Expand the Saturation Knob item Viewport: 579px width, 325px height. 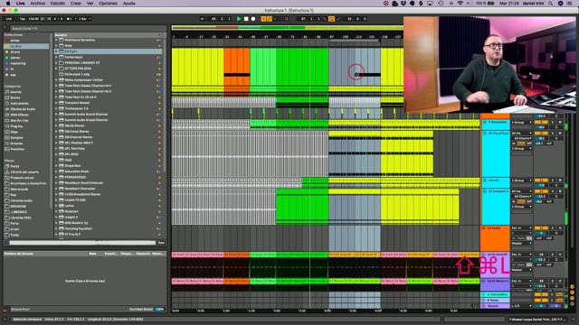[56, 172]
